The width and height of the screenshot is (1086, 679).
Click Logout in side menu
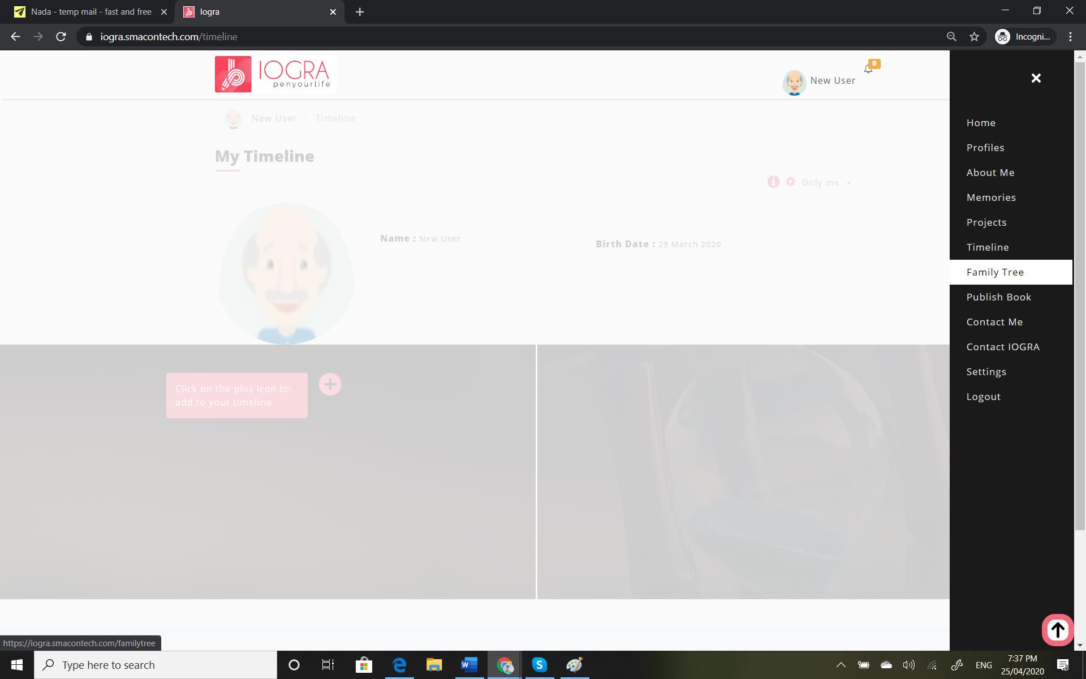[x=984, y=397]
